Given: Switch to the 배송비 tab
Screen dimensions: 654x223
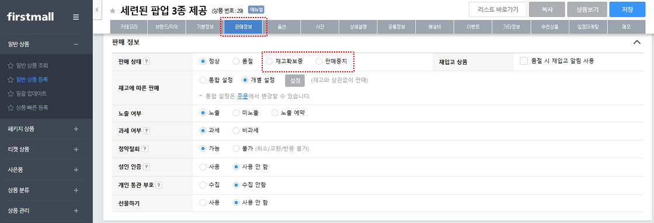Looking at the screenshot, I should 435,27.
